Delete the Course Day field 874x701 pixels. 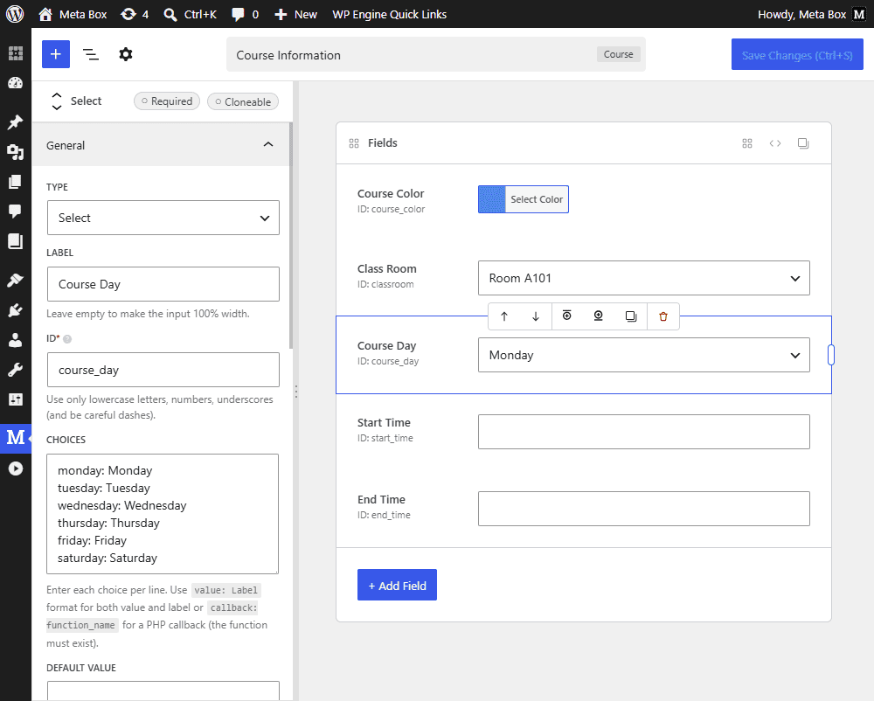pyautogui.click(x=663, y=316)
